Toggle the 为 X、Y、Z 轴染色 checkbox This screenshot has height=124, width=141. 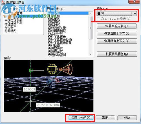98,19
